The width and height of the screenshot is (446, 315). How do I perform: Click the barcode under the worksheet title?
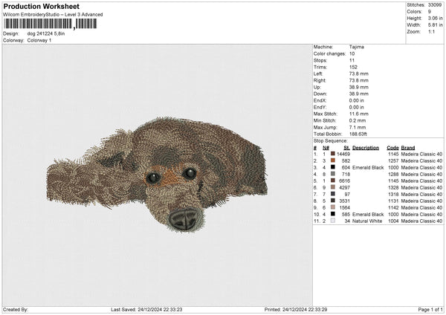tap(49, 24)
